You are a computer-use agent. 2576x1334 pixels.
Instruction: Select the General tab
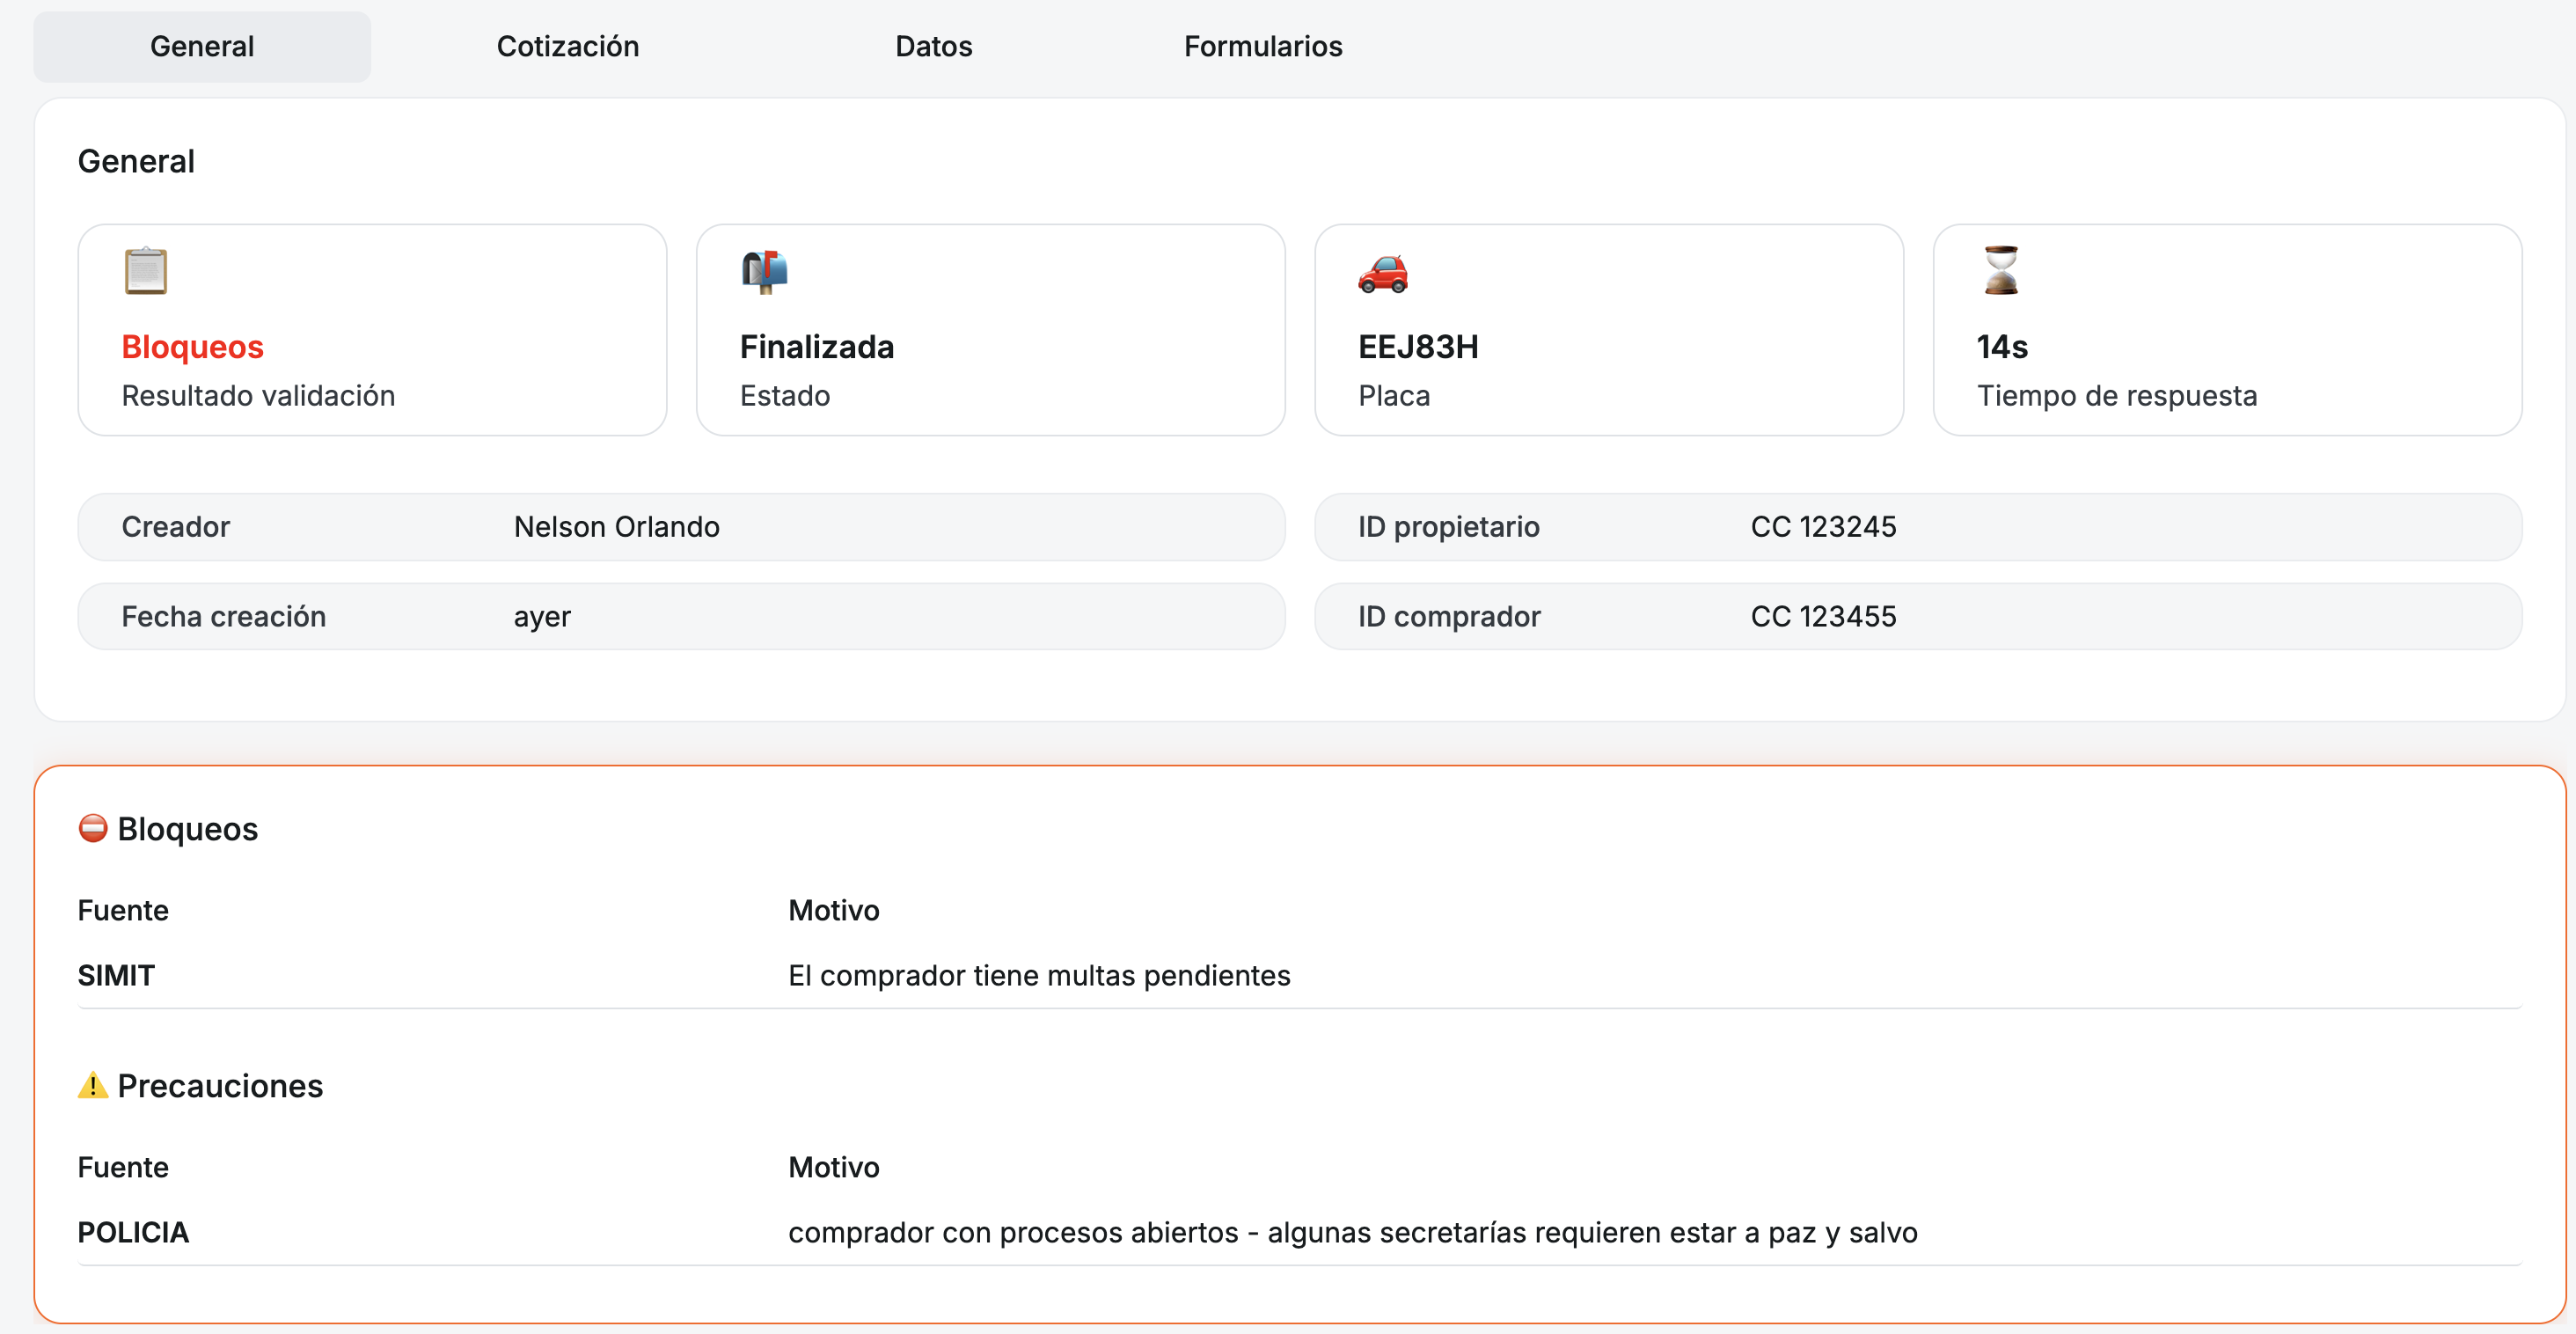(202, 46)
